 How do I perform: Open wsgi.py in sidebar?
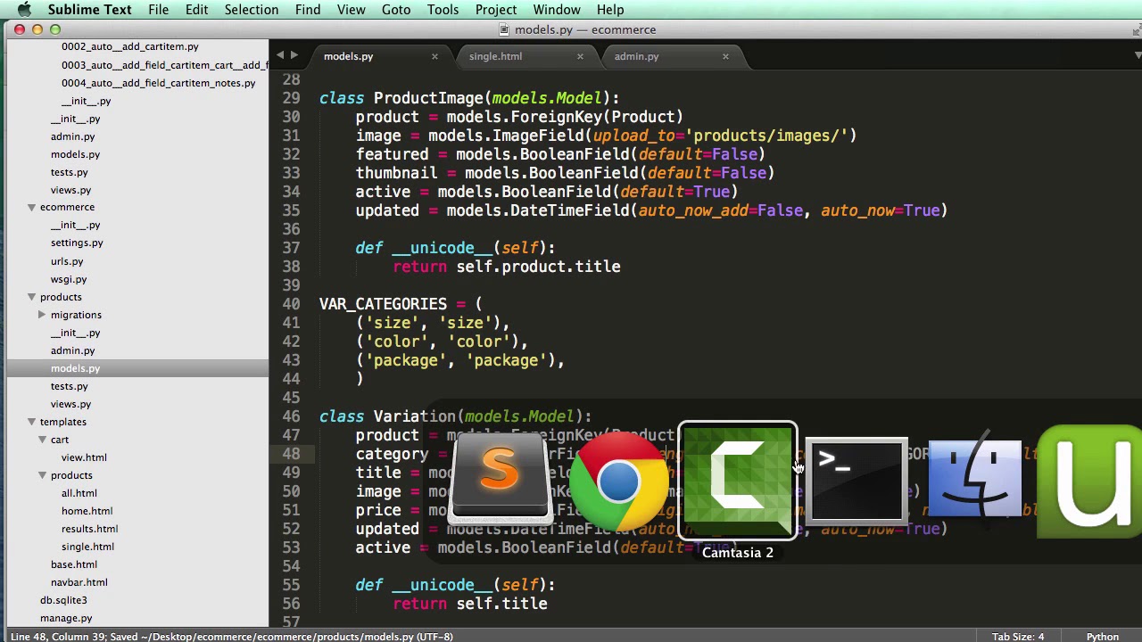[69, 279]
